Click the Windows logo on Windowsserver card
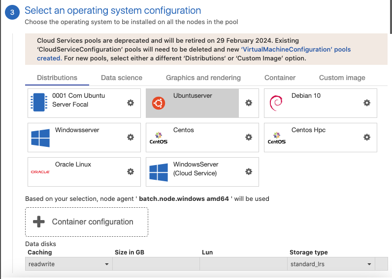392x279 pixels. 40,138
